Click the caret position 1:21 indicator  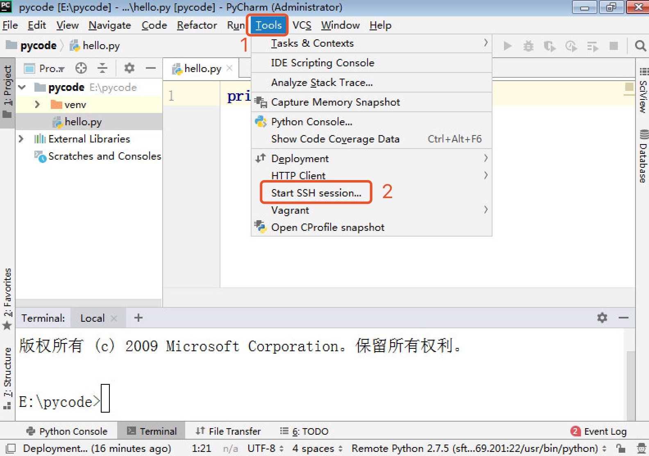click(x=202, y=448)
